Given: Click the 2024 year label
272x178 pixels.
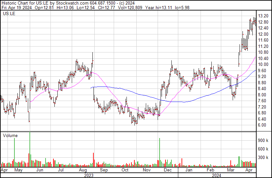Looking at the screenshot, I should (x=217, y=175).
